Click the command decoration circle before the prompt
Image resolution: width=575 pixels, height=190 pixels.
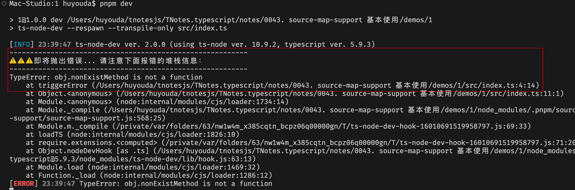(x=4, y=4)
